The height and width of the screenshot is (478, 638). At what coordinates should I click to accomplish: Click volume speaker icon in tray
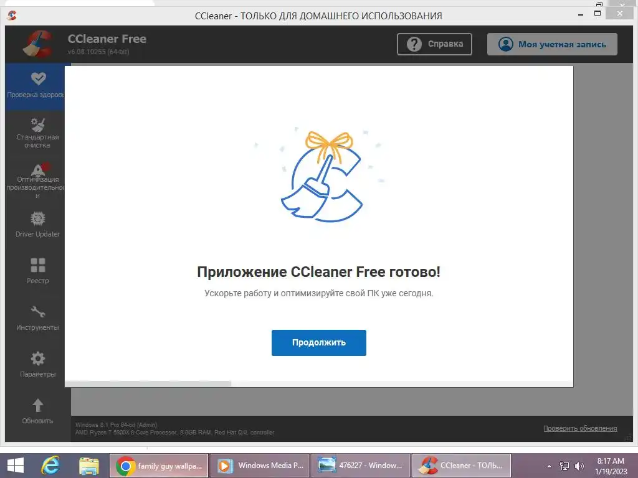tap(579, 466)
